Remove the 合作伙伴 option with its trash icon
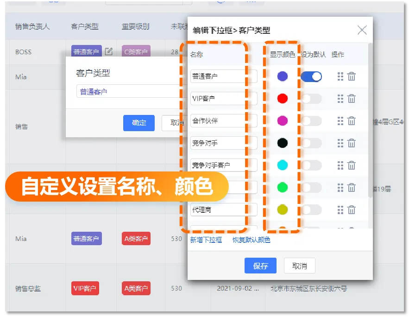The width and height of the screenshot is (409, 317). click(352, 121)
